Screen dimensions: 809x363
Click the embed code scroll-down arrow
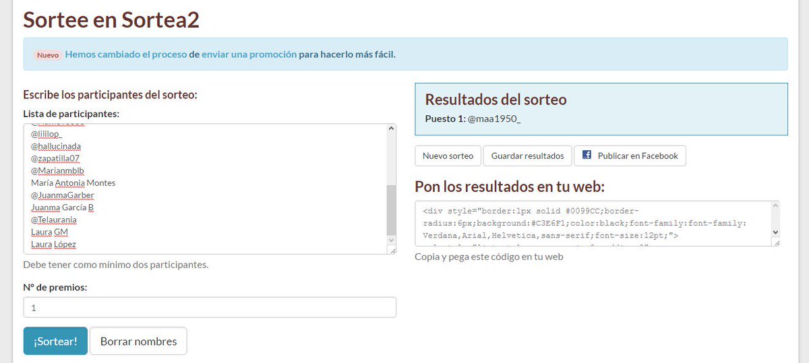pyautogui.click(x=775, y=232)
